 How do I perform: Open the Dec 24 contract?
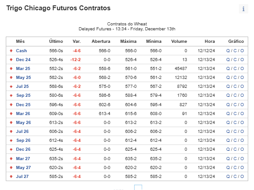(23, 60)
